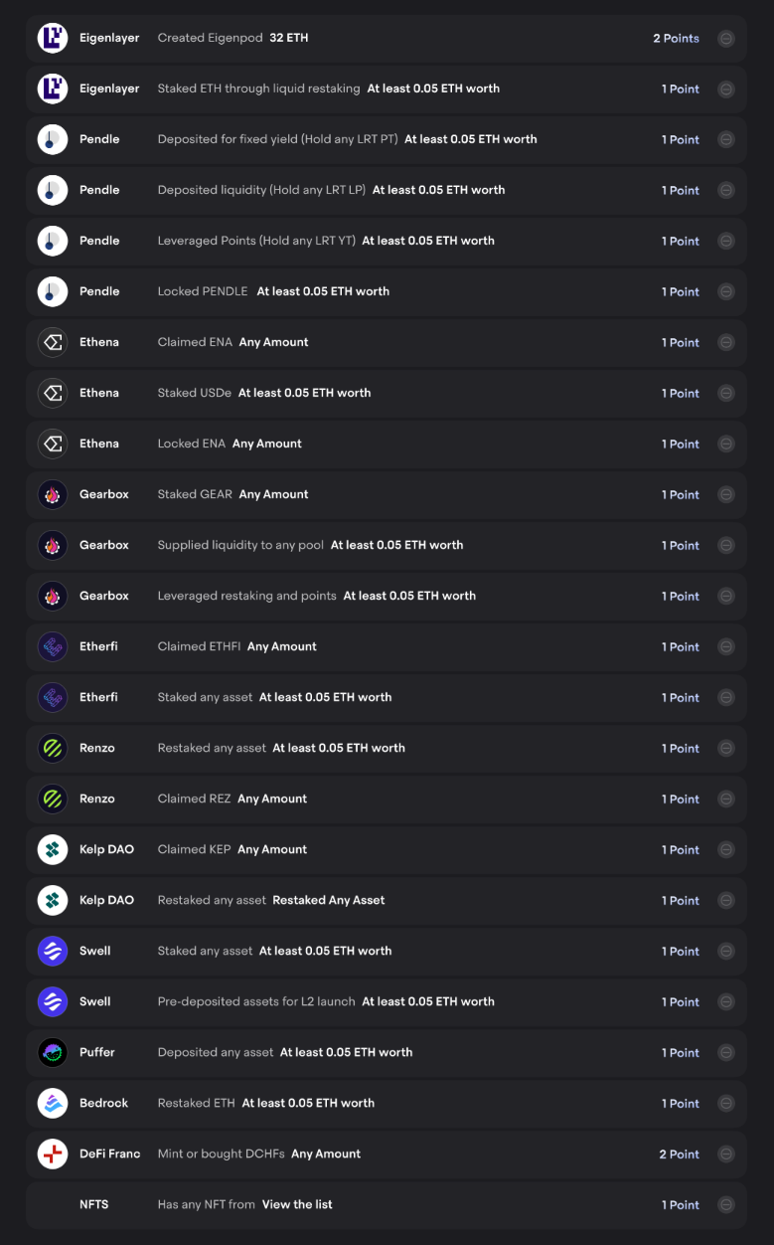
Task: Click Gearbox icon on Staked GEAR row
Action: point(53,494)
